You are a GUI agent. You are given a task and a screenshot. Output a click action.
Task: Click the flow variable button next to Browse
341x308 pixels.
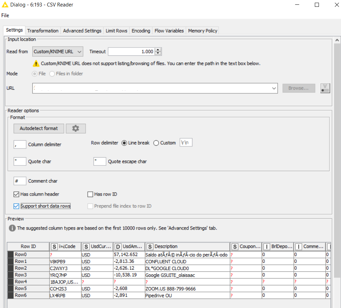click(x=325, y=88)
